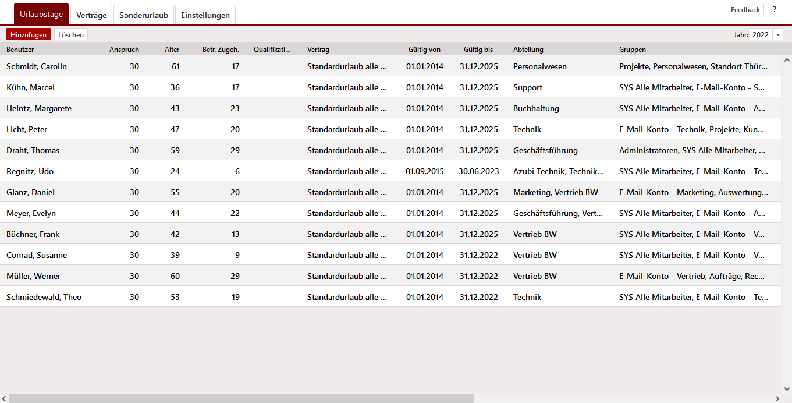Click the horizontal scrollbar right arrow
The width and height of the screenshot is (792, 403).
777,398
